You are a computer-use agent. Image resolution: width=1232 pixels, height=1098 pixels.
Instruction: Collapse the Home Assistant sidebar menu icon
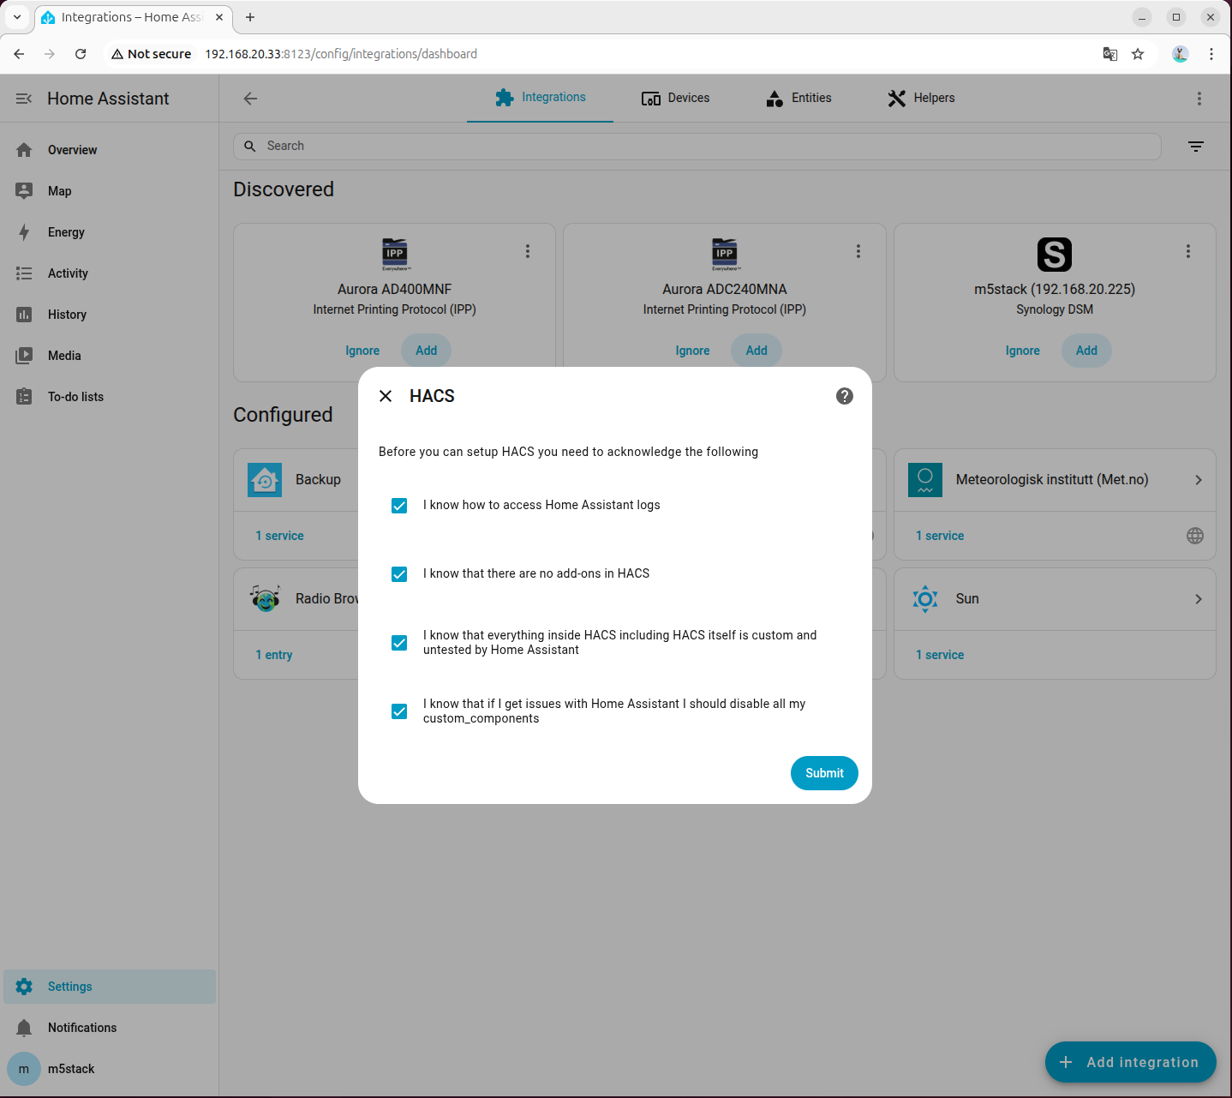24,99
